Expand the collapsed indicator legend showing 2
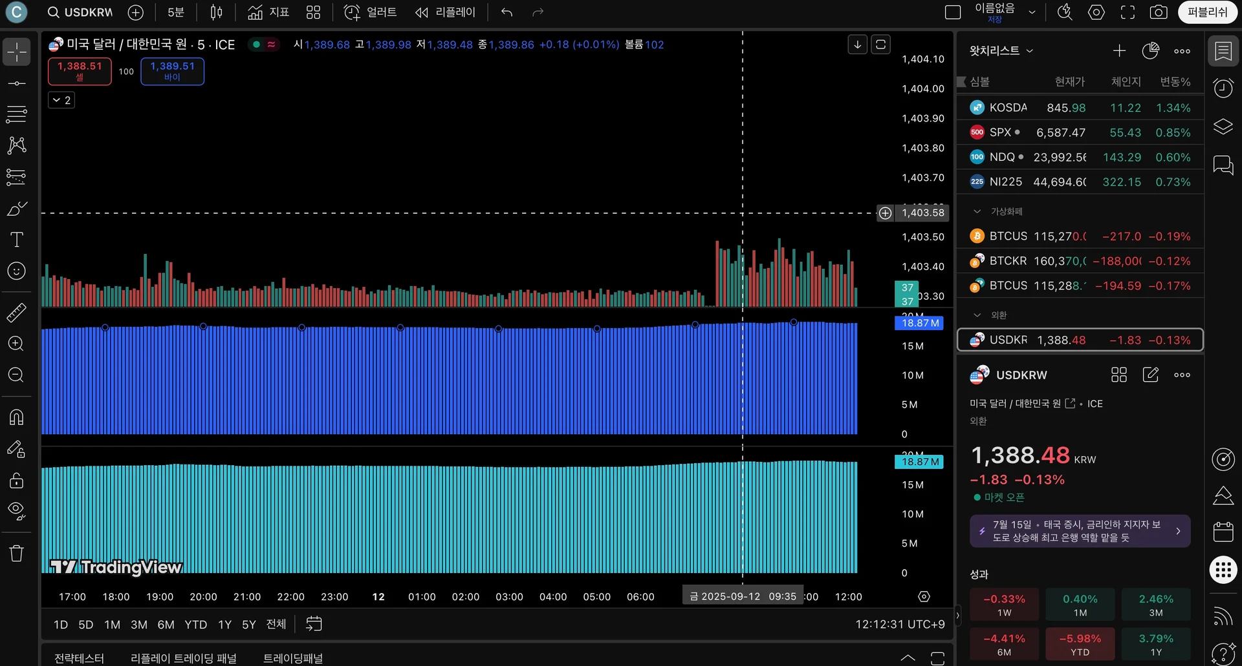 tap(61, 100)
